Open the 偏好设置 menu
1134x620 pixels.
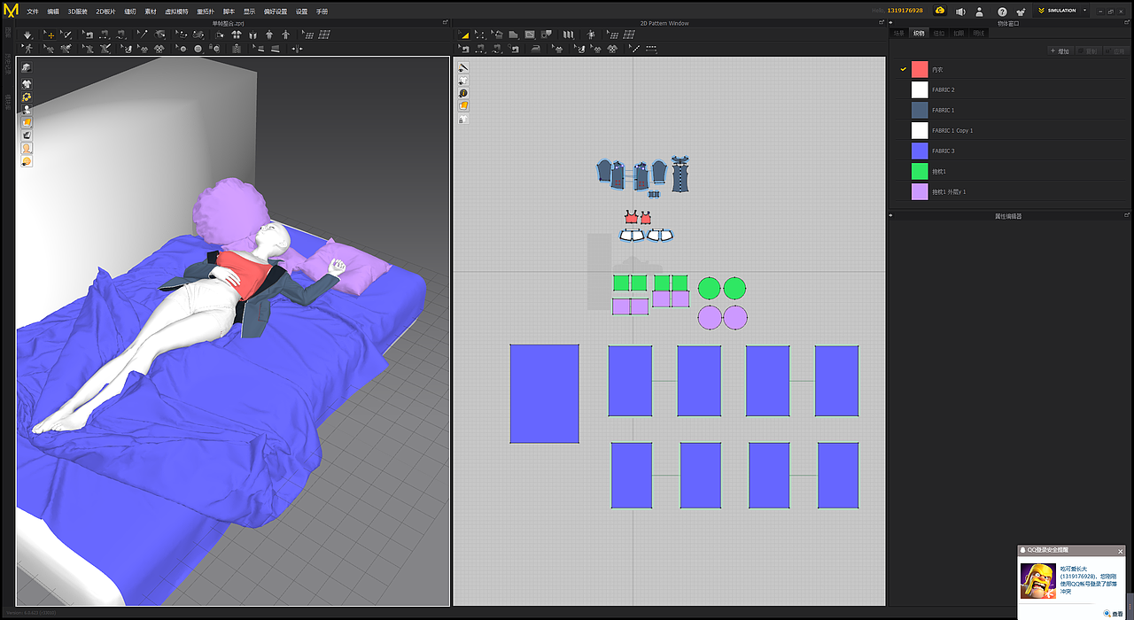coord(276,12)
